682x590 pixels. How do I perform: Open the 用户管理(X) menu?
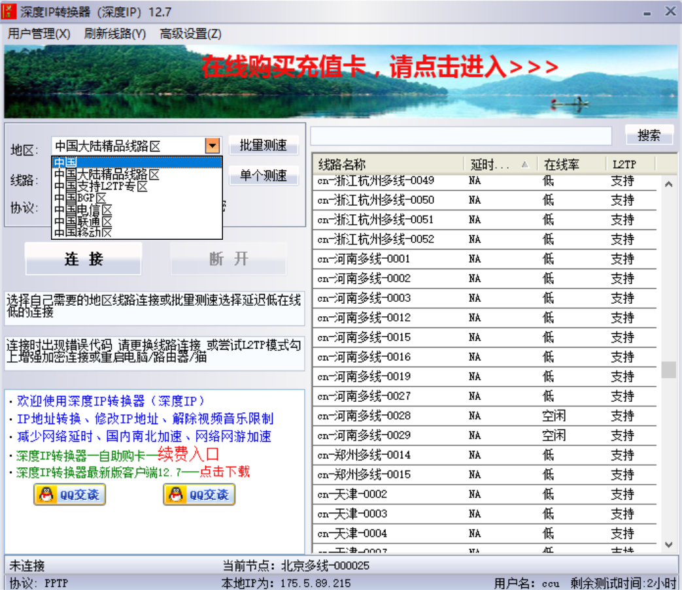(39, 34)
